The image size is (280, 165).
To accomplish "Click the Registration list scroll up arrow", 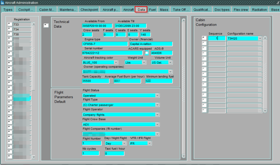I will pos(34,24).
